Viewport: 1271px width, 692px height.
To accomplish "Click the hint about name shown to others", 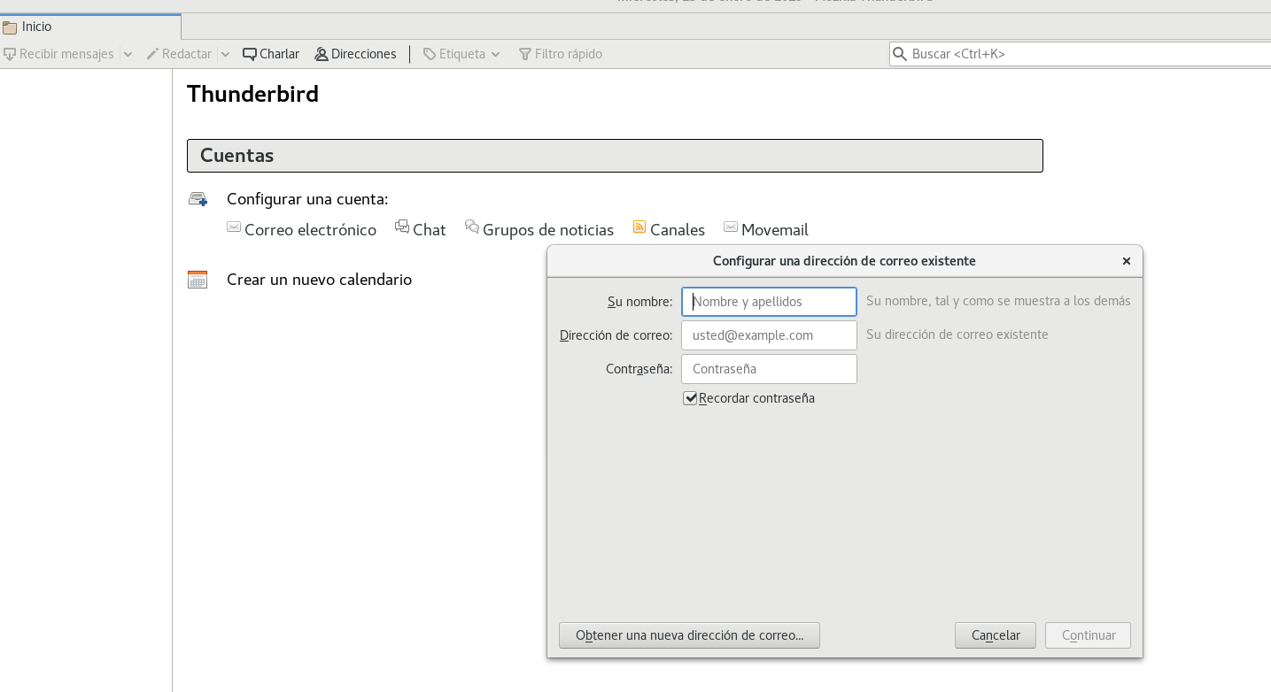I will pos(998,301).
